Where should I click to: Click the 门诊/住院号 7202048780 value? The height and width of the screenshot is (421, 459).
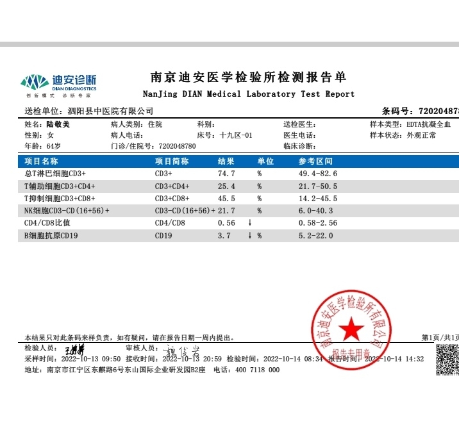178,146
